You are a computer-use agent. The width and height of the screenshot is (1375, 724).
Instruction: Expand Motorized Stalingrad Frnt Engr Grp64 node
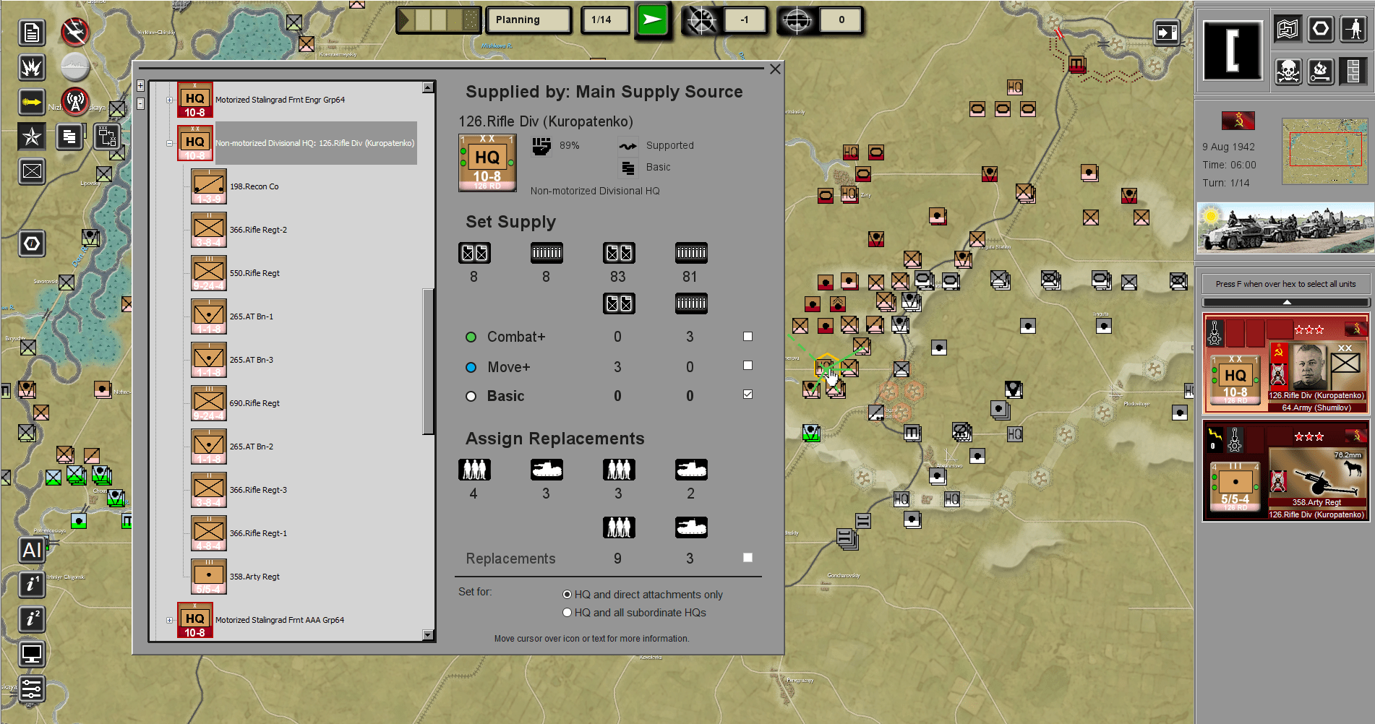pyautogui.click(x=169, y=100)
